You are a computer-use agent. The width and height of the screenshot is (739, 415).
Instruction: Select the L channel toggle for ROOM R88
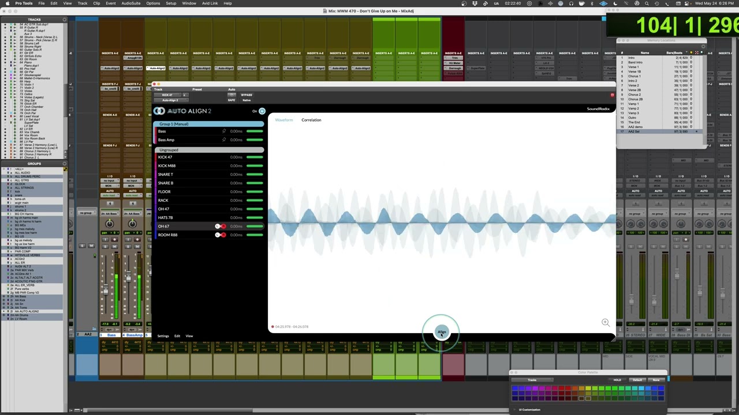pos(218,235)
